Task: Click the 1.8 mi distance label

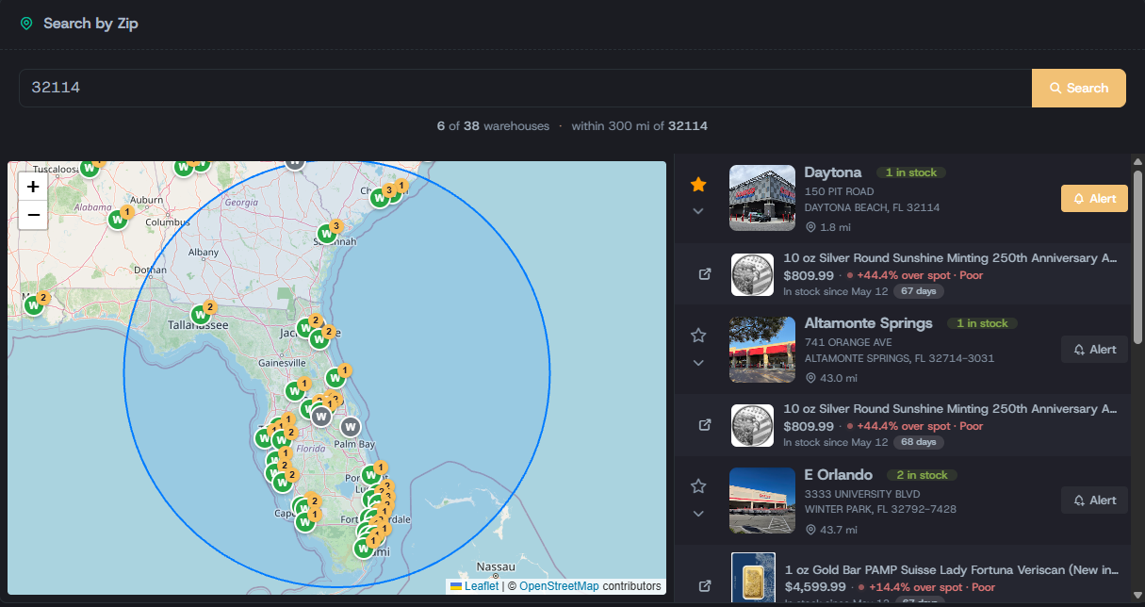Action: click(828, 227)
